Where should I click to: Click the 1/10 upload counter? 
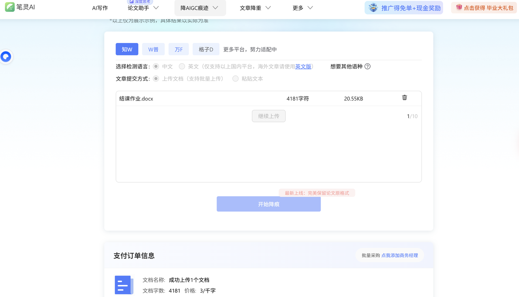click(412, 116)
